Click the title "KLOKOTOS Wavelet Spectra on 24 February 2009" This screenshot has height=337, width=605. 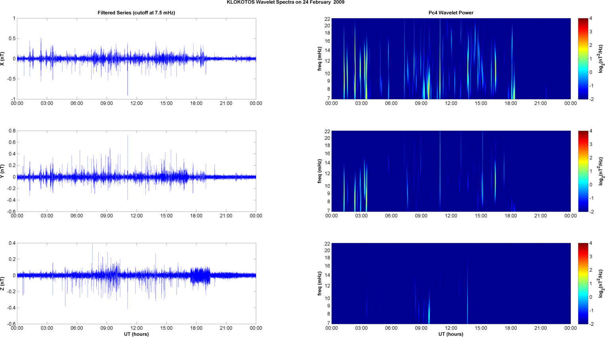tap(285, 2)
